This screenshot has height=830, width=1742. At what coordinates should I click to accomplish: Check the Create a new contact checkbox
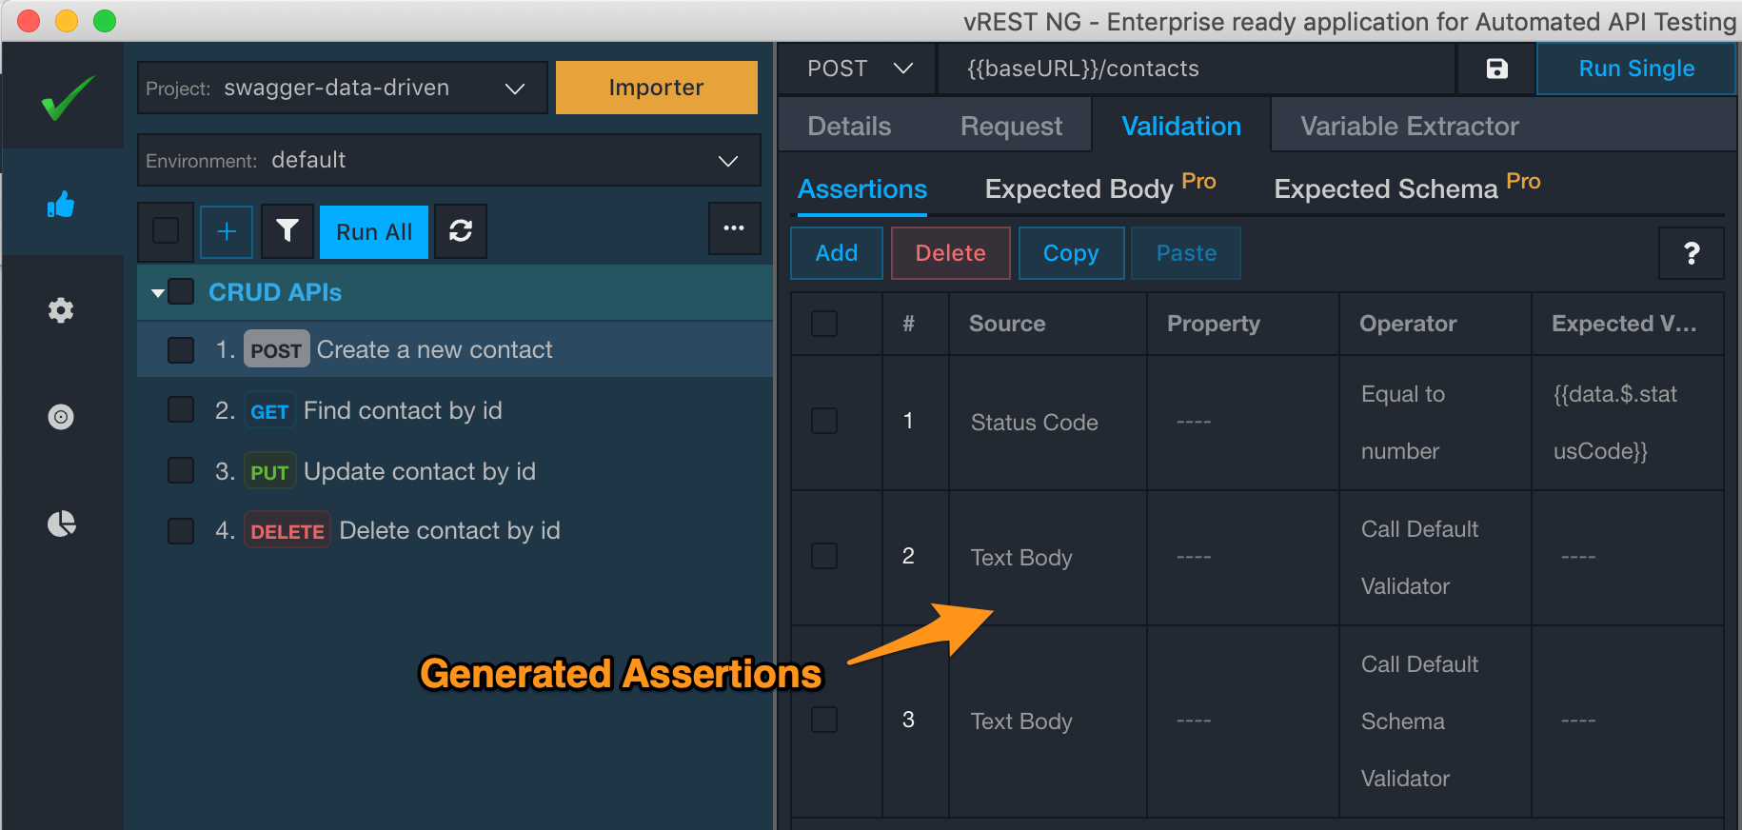point(181,350)
